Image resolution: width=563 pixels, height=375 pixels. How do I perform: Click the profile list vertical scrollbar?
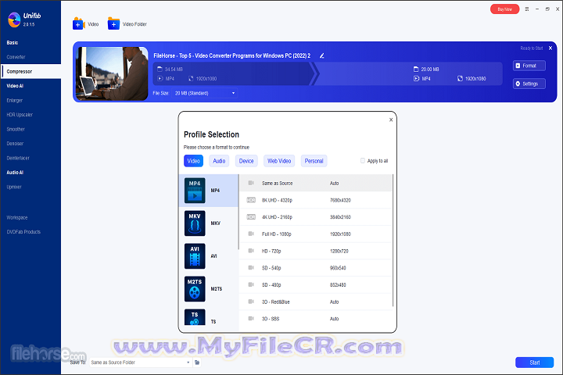[393, 241]
